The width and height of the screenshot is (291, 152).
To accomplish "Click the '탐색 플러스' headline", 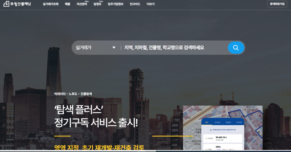I will click(x=79, y=110).
